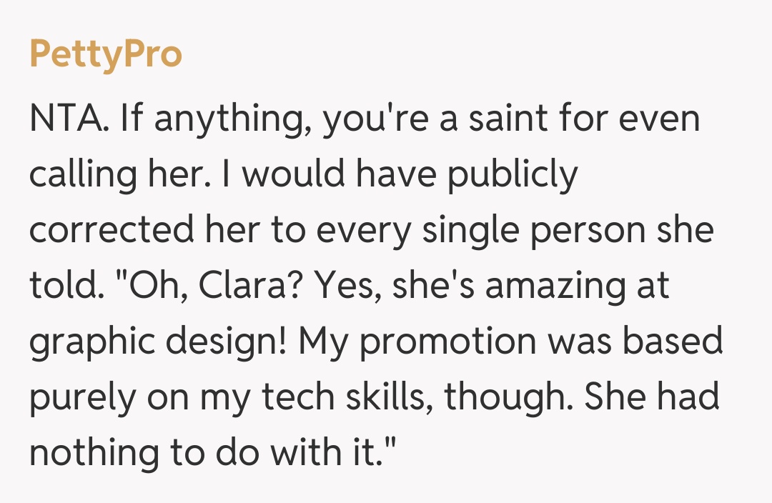772x503 pixels.
Task: Click the word "corrected" in the comment
Action: click(x=110, y=230)
